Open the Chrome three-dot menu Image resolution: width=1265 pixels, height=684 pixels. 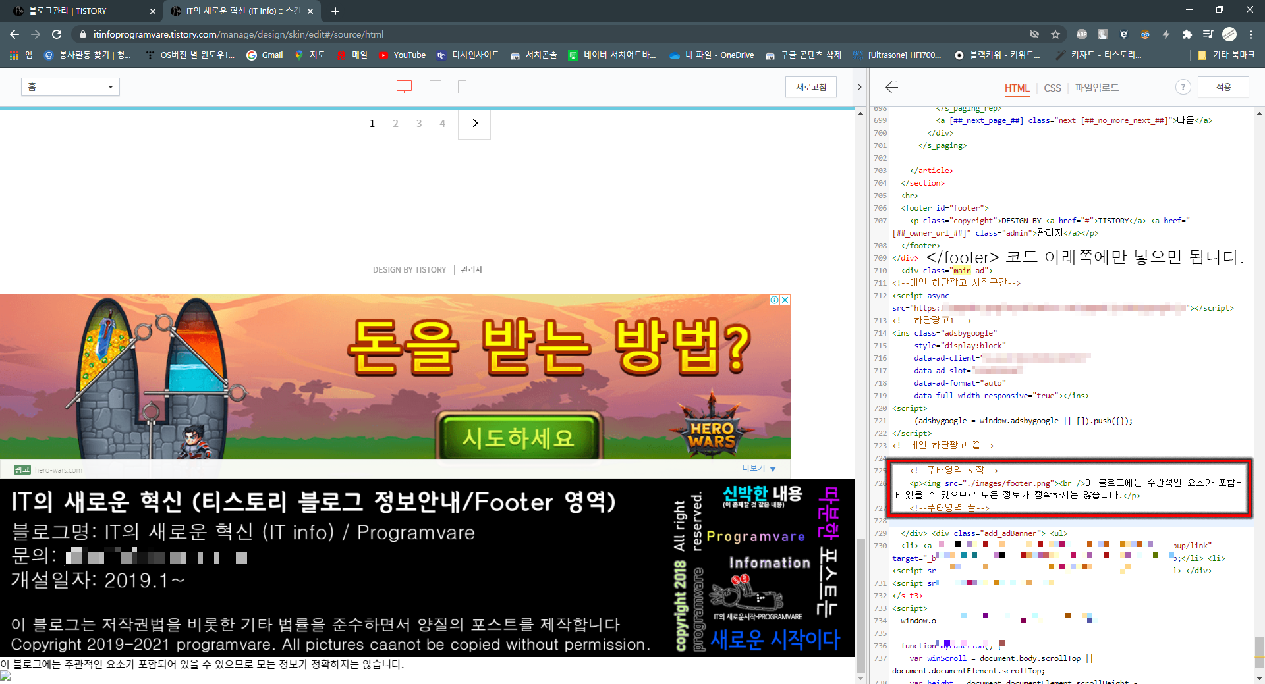(1251, 34)
